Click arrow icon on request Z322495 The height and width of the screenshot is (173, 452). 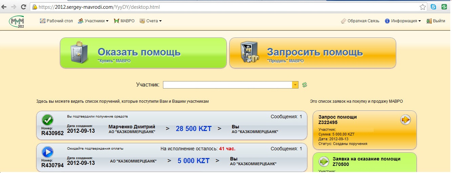coord(406,120)
